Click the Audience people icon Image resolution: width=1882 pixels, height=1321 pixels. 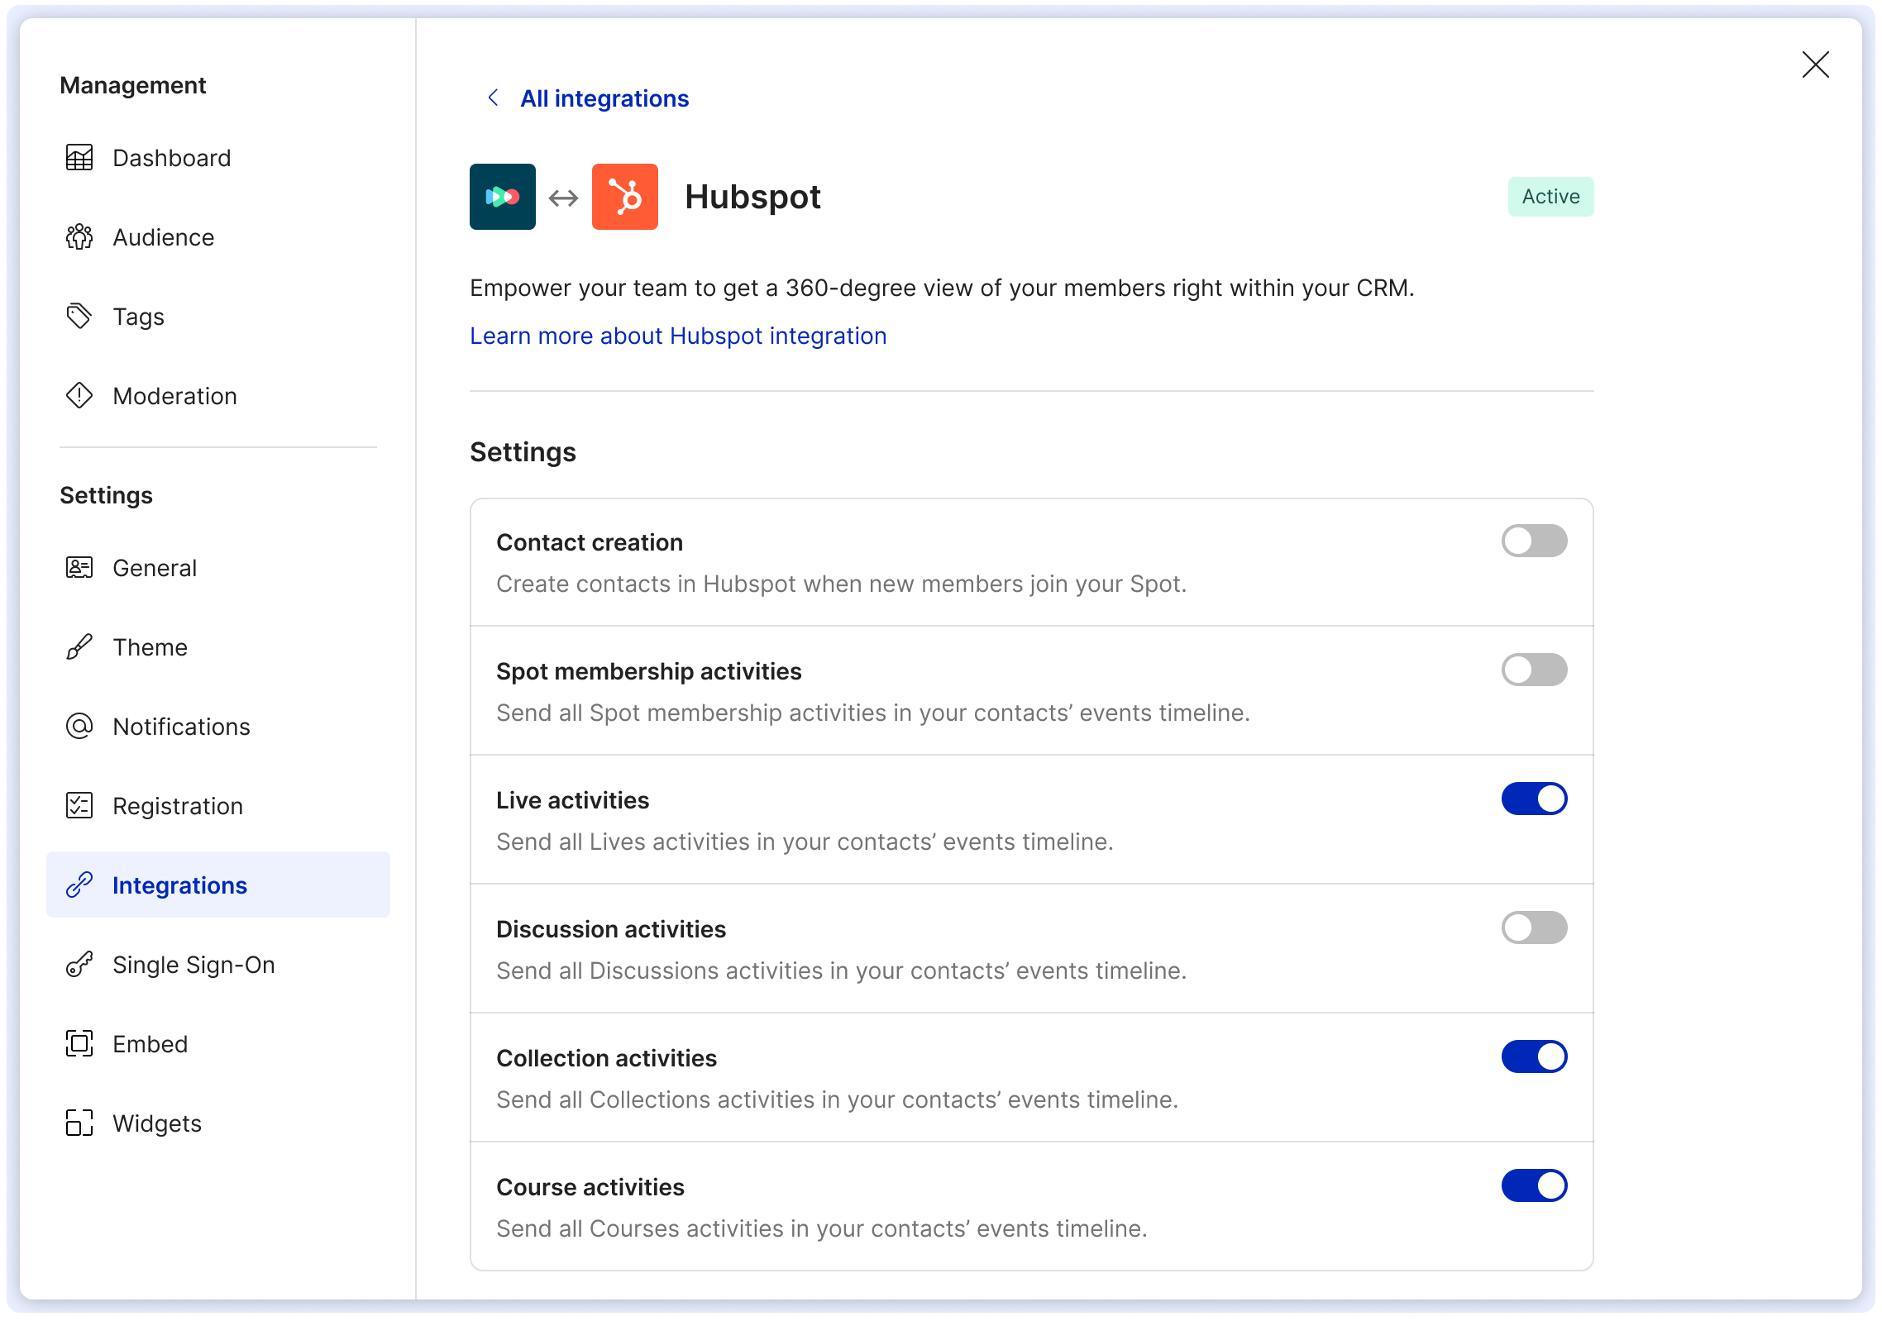(x=79, y=237)
